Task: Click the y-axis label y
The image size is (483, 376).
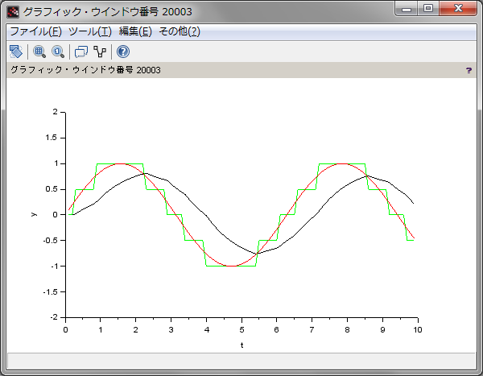Action: click(34, 214)
